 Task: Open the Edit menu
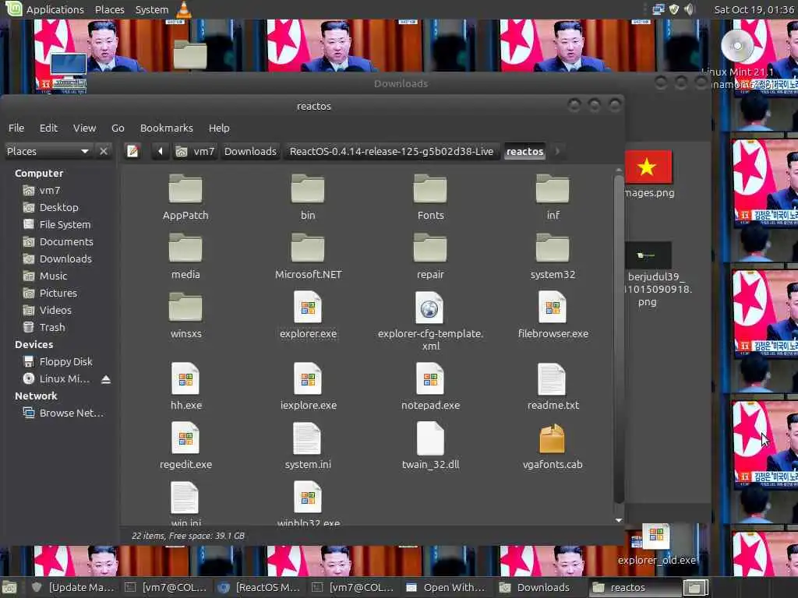tap(48, 128)
